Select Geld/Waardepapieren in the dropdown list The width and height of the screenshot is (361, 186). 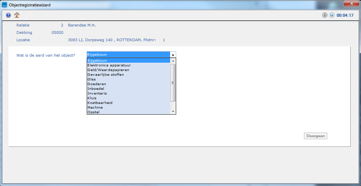tap(128, 70)
